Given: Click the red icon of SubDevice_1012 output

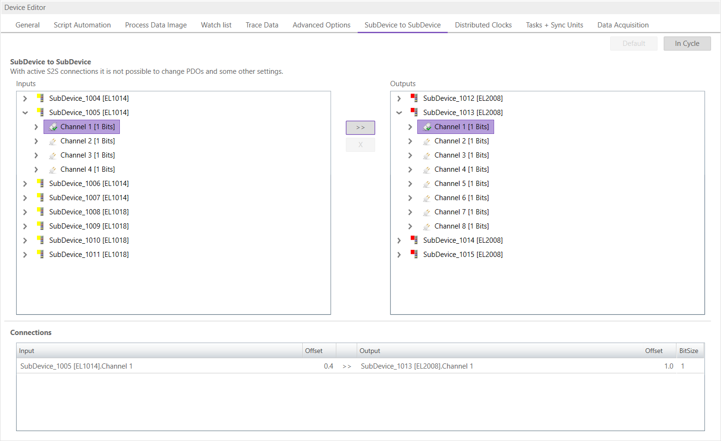Looking at the screenshot, I should [x=415, y=98].
